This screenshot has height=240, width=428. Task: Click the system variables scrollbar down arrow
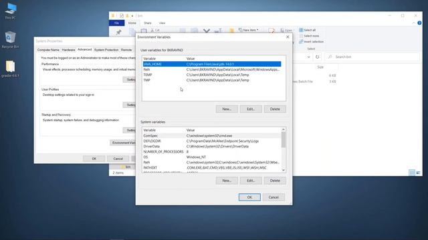pyautogui.click(x=284, y=170)
